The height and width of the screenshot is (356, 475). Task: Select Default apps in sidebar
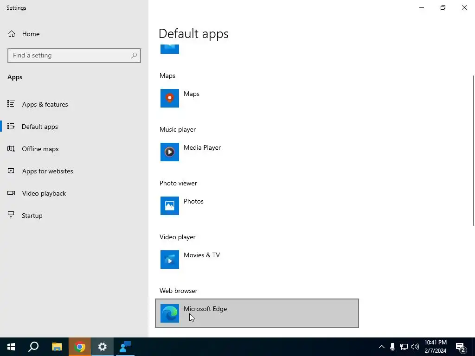40,127
